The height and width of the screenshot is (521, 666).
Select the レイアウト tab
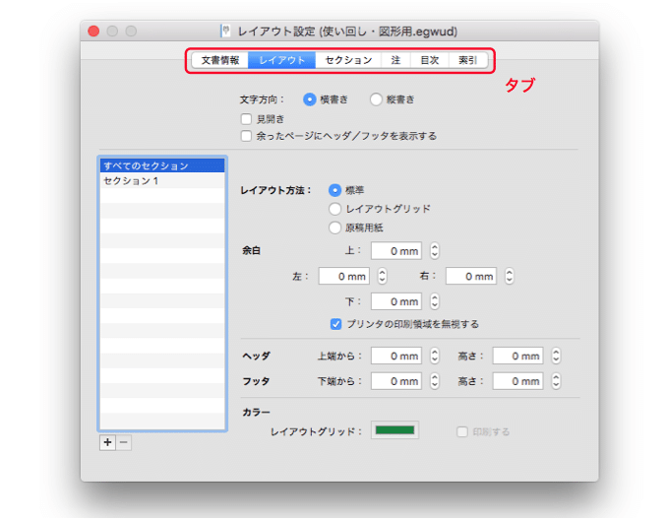point(282,60)
